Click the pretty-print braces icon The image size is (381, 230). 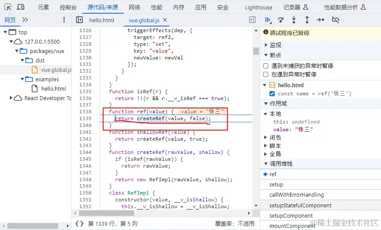[x=79, y=224]
